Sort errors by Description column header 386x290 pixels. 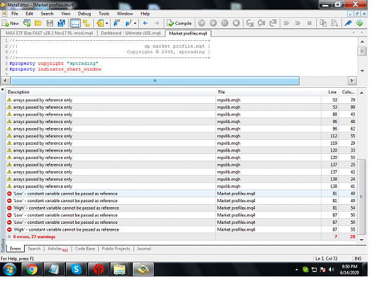tap(111, 92)
